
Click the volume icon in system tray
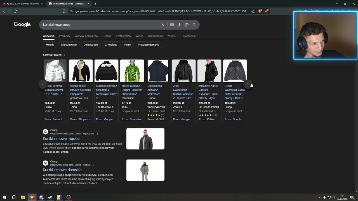coord(333,197)
